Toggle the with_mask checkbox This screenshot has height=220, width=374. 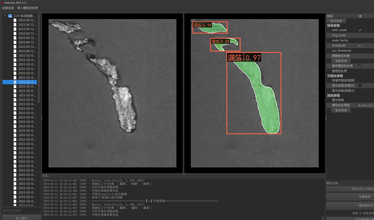[x=360, y=30]
